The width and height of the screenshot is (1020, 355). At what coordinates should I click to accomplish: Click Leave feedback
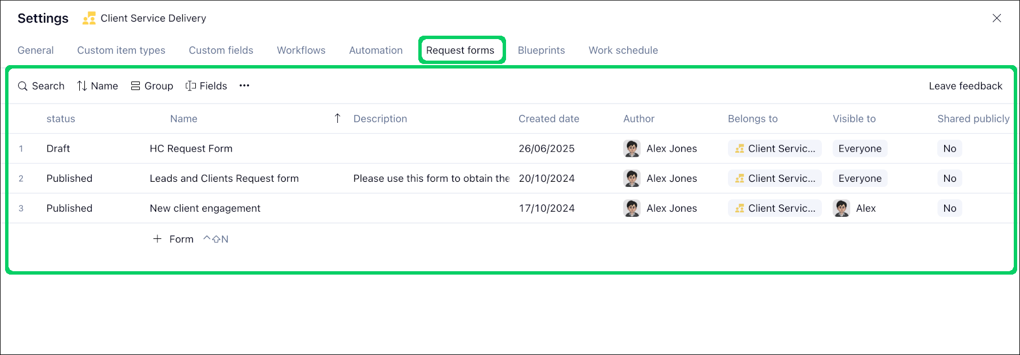point(965,85)
